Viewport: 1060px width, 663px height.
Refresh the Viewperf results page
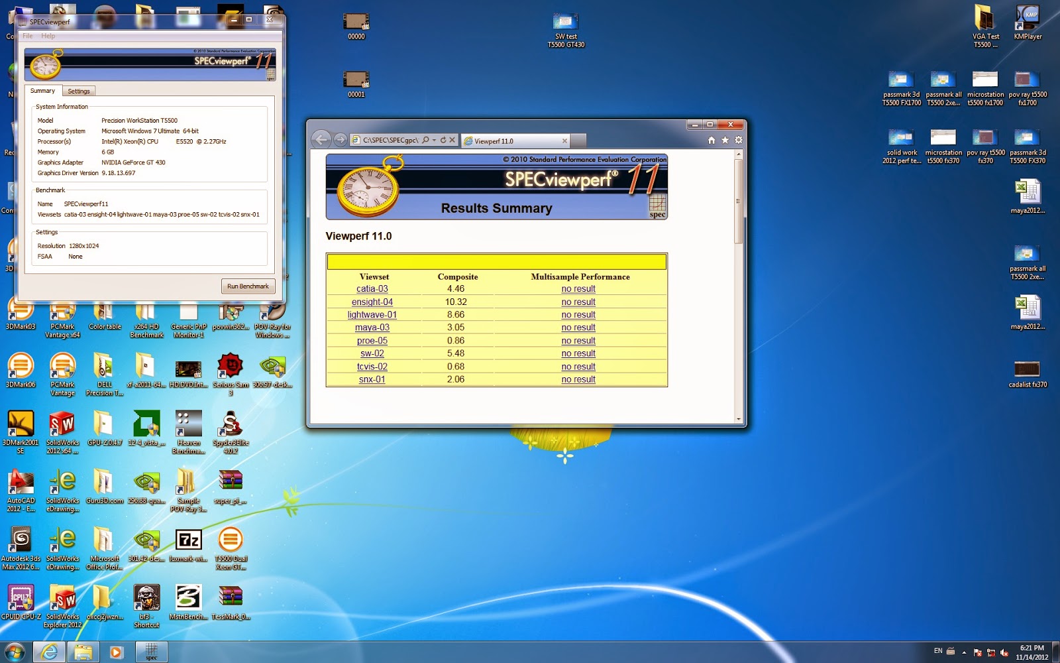443,140
